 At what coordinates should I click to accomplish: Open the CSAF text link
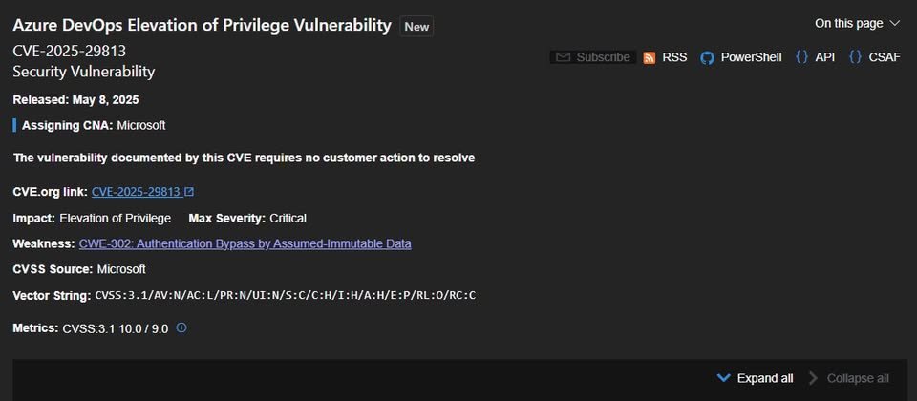(x=885, y=57)
